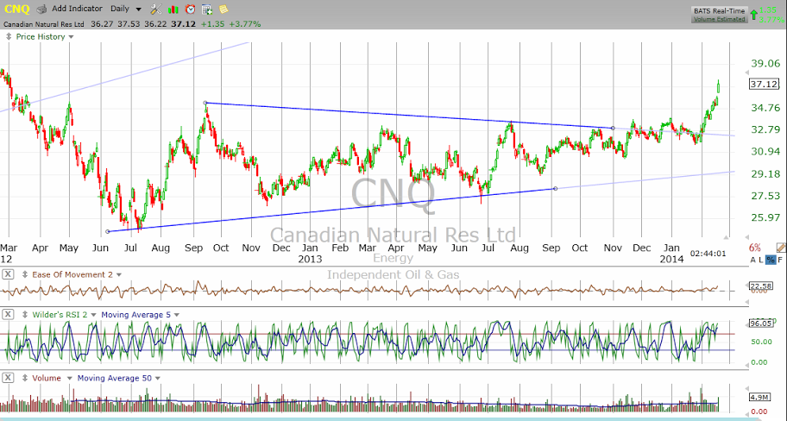Viewport: 787px width, 421px height.
Task: Click the green and red bars icon
Action: click(x=173, y=9)
